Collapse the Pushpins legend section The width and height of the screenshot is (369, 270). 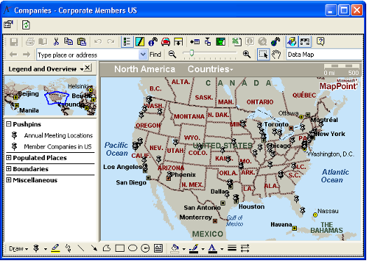[8, 124]
